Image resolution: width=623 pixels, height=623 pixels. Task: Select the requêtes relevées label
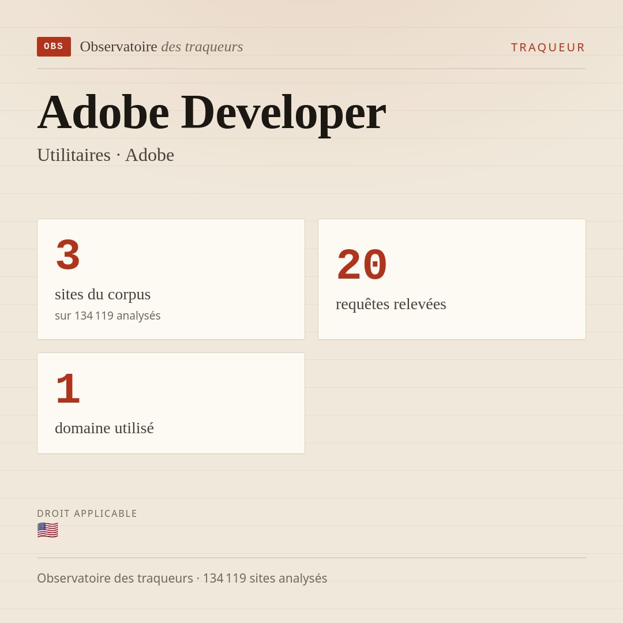pos(391,305)
